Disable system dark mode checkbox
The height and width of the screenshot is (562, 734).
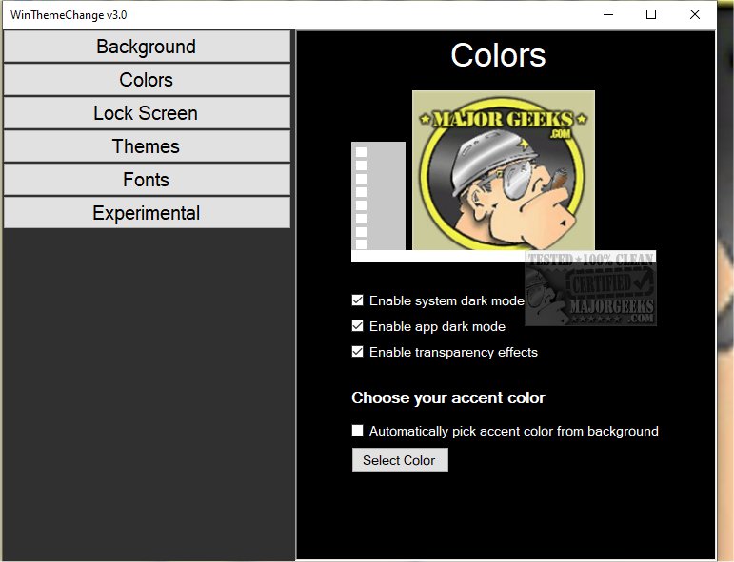pyautogui.click(x=358, y=300)
